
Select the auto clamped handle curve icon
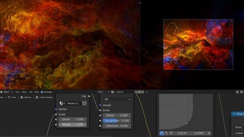click(171, 133)
